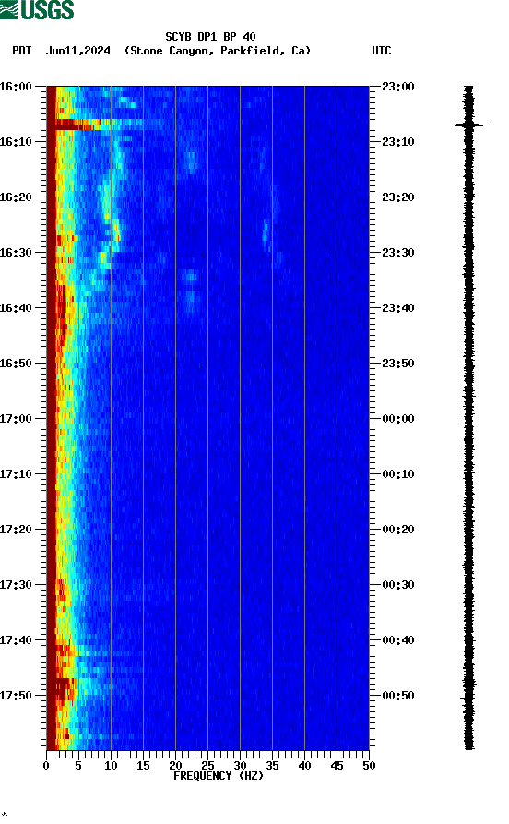Click the 'FREQUENCY (HZ)' axis title
Image resolution: width=509 pixels, height=824 pixels.
219,776
